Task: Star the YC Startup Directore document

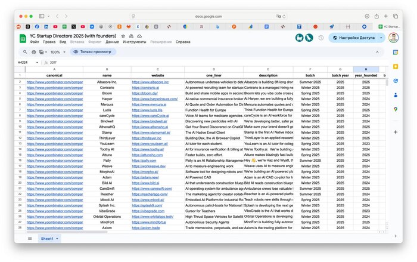Action: pyautogui.click(x=123, y=36)
